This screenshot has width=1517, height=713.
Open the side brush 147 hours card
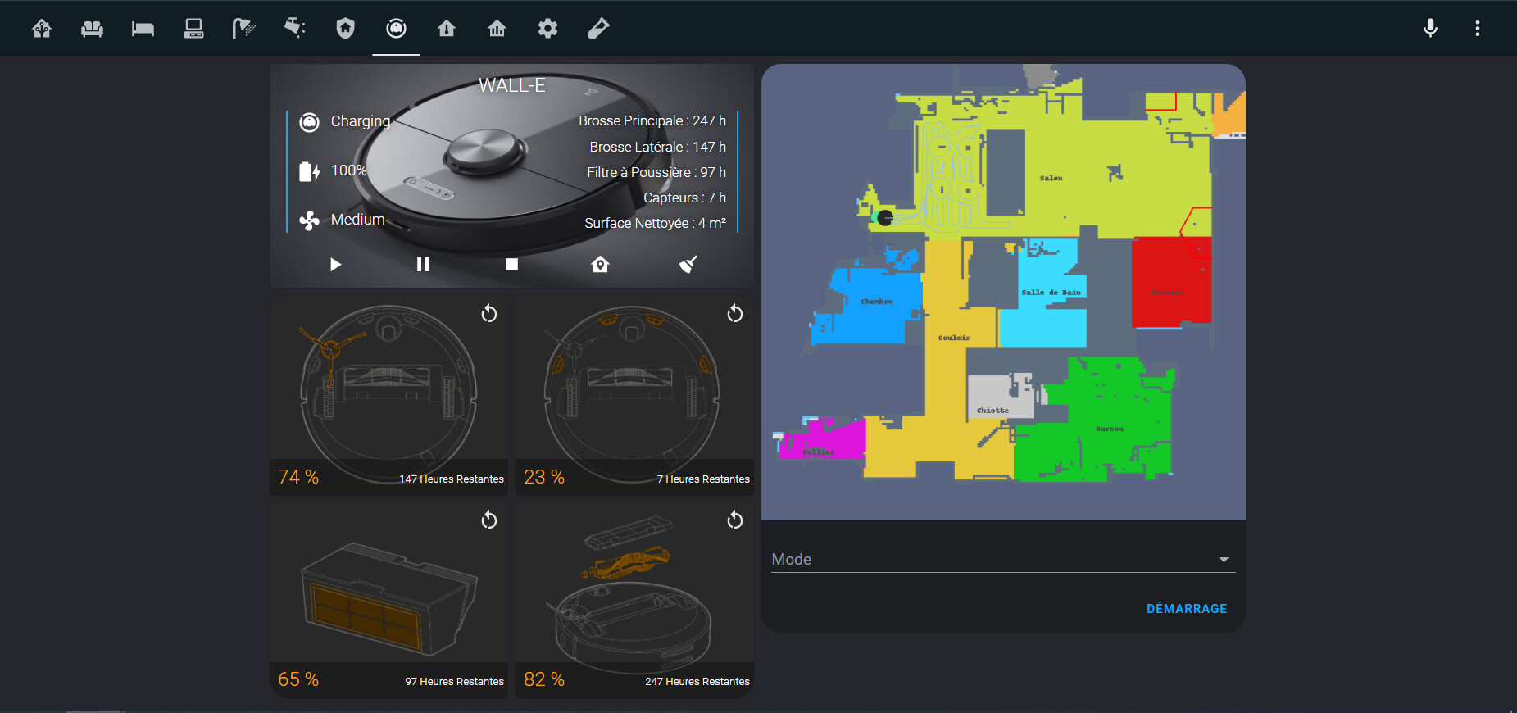click(x=389, y=395)
